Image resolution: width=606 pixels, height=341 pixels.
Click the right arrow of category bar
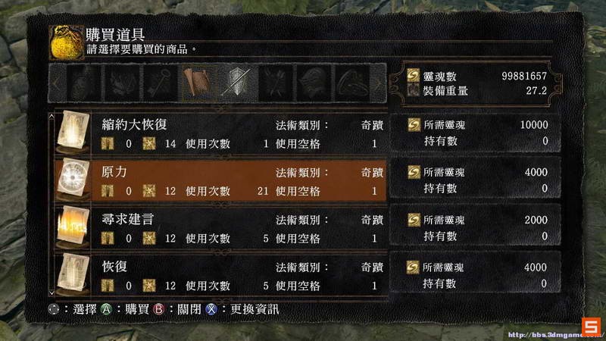point(379,83)
